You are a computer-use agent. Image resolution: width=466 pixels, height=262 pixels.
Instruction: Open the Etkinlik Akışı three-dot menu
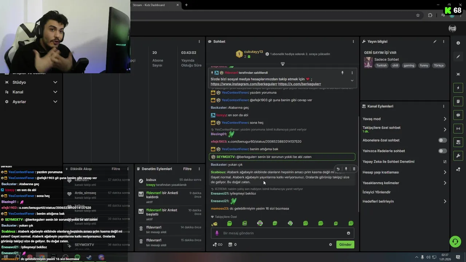(128, 169)
